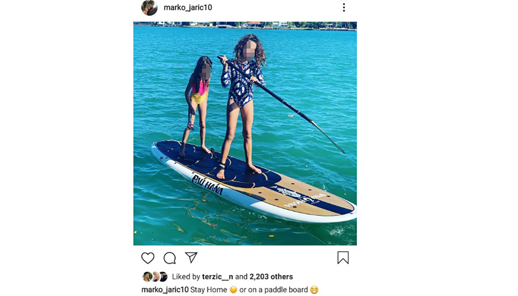
Task: Open comments via the speech bubble icon
Action: 169,258
